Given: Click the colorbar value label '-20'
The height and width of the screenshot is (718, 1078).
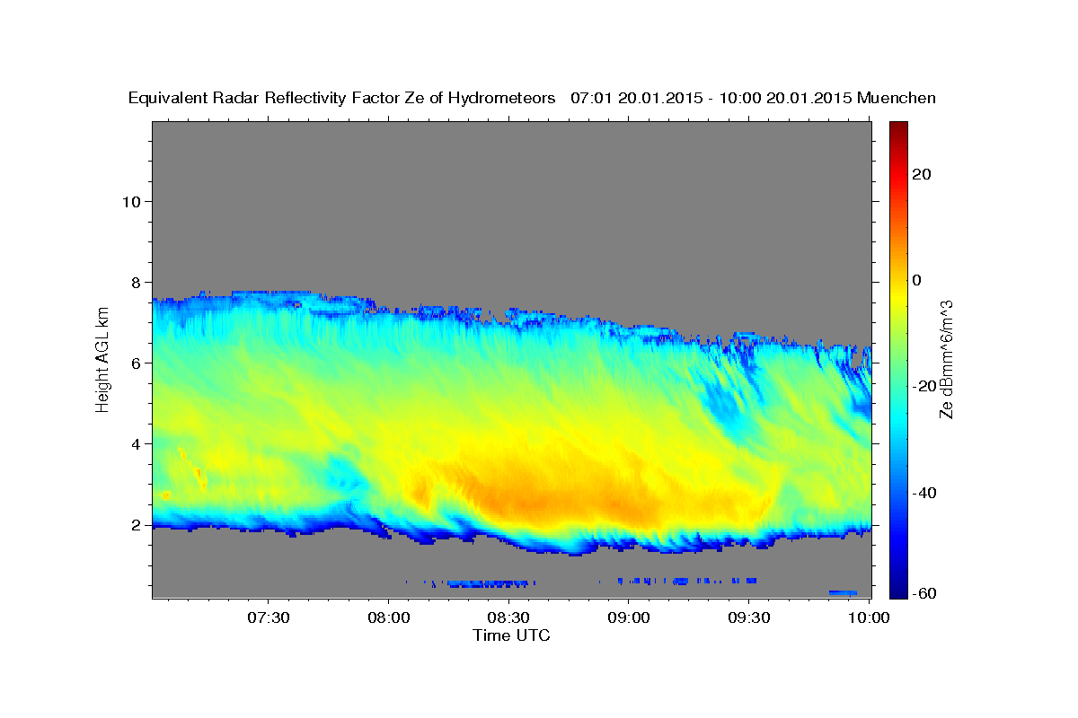Looking at the screenshot, I should point(924,387).
